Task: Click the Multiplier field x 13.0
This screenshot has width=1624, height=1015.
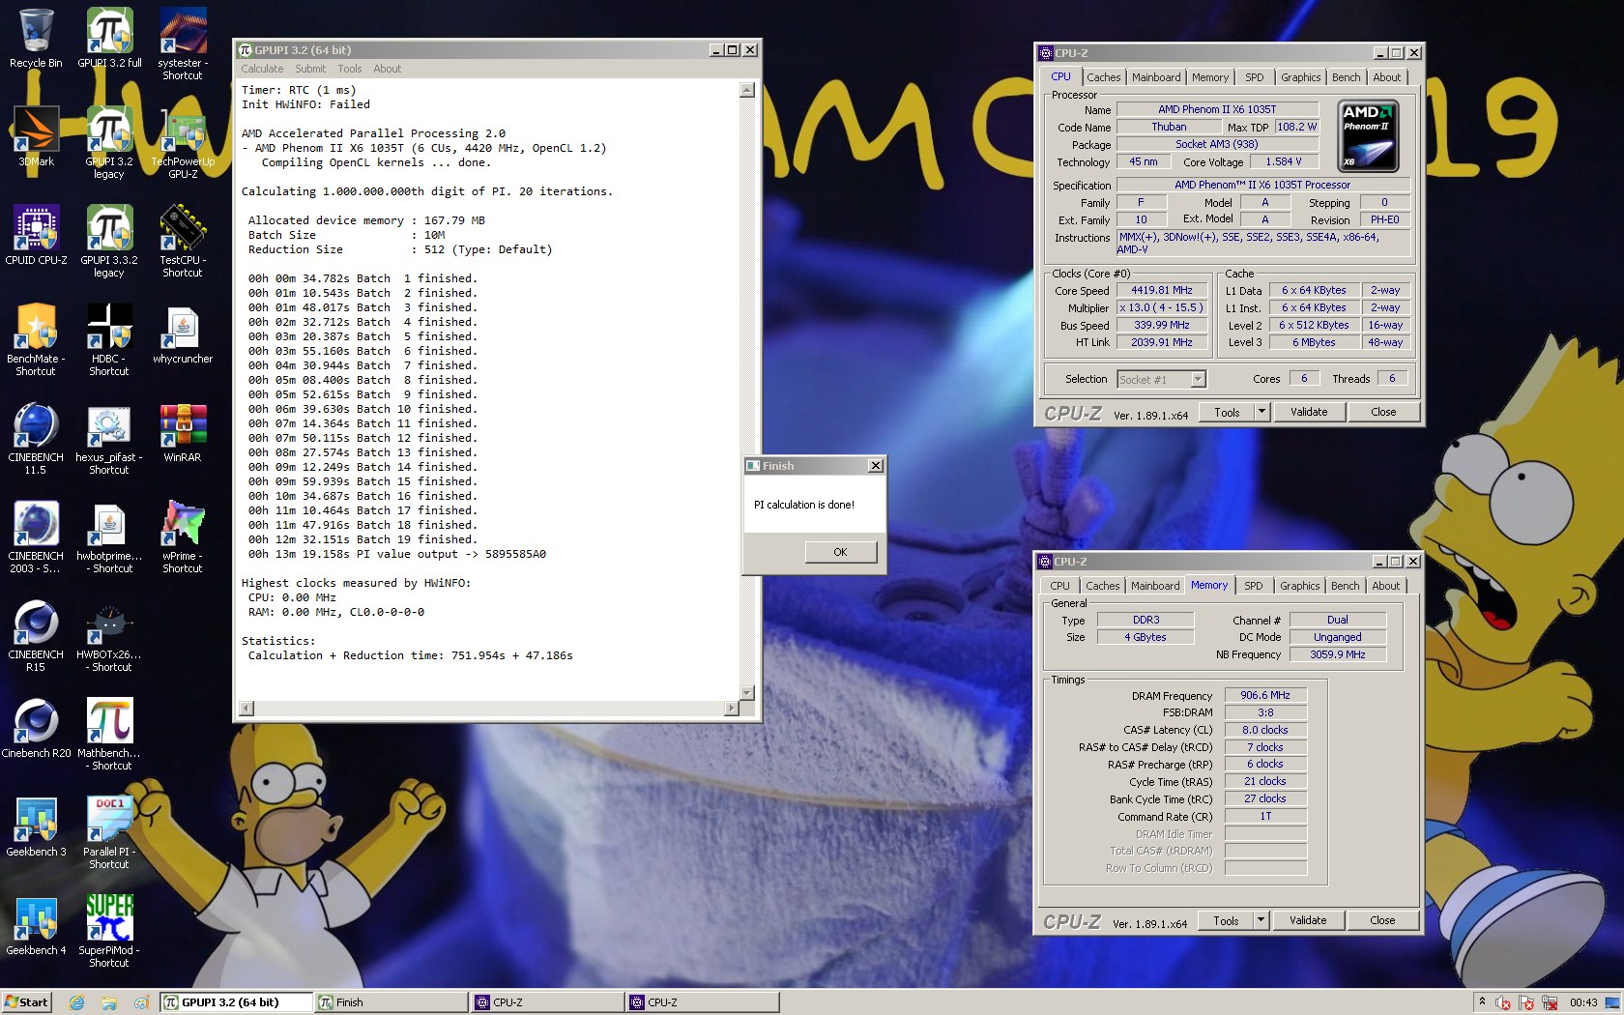Action: click(x=1162, y=307)
